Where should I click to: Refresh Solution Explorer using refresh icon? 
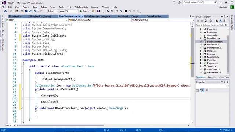pyautogui.click(x=221, y=21)
